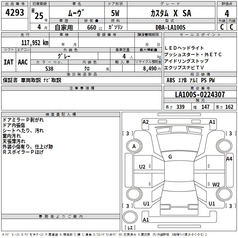Image resolution: width=238 pixels, height=238 pixels.
Task: Select the ABS equipment label
Action: click(171, 80)
